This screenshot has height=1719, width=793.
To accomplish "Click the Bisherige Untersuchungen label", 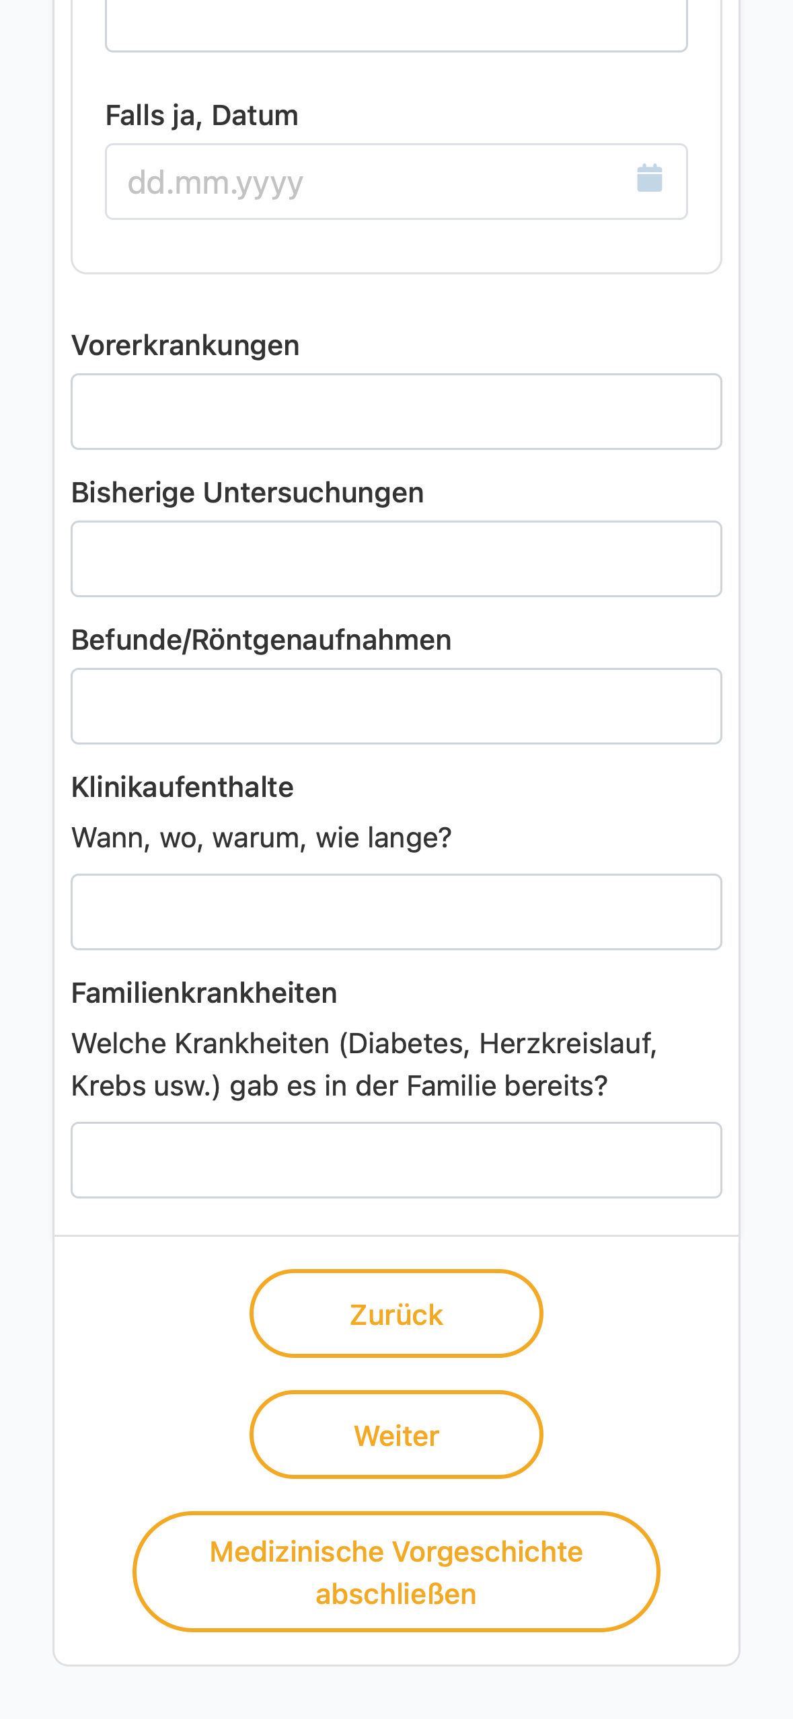I will point(248,493).
